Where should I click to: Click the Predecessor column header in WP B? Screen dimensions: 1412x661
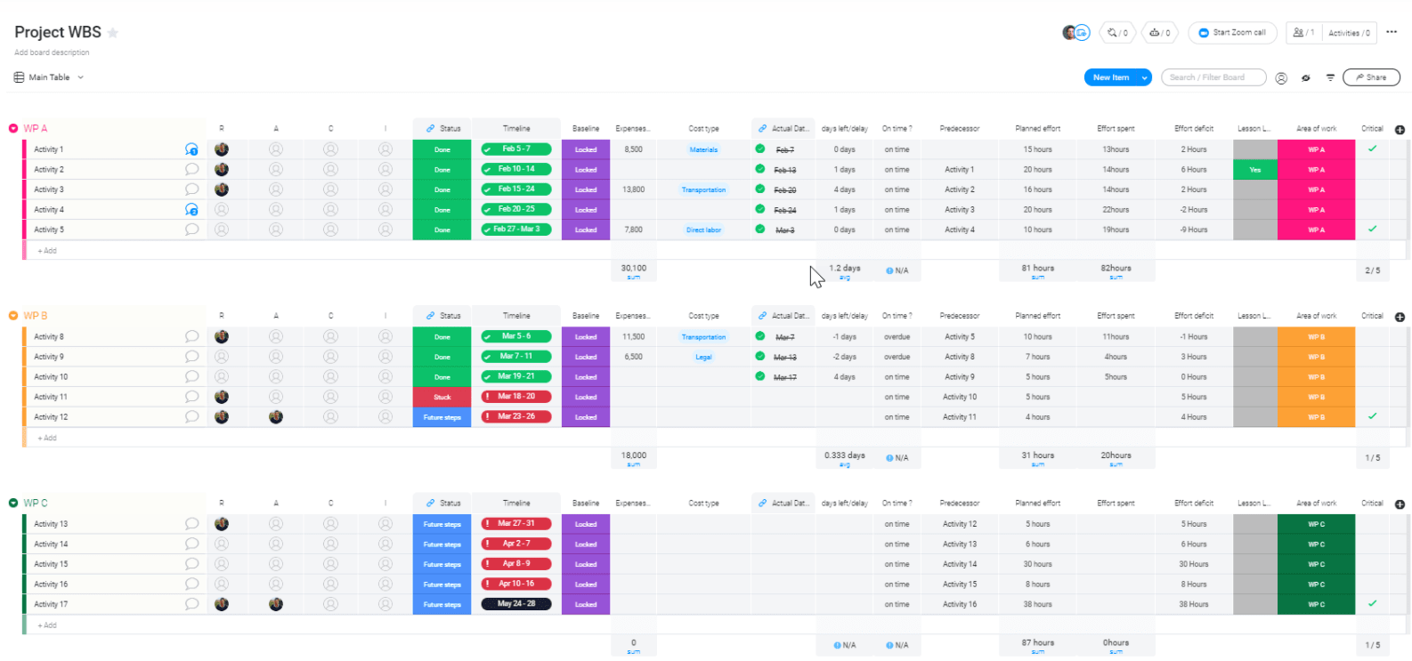[x=960, y=316]
